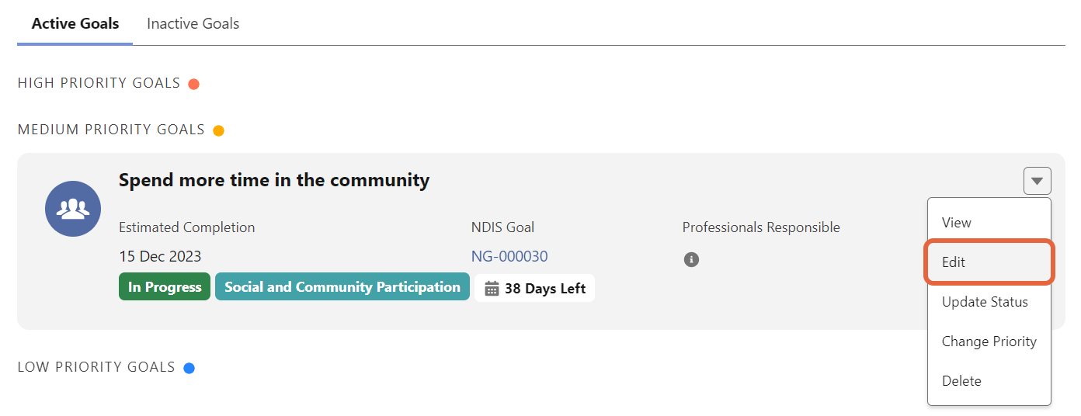Click the 15 Dec 2023 completion date
Image resolution: width=1081 pixels, height=416 pixels.
pyautogui.click(x=160, y=257)
